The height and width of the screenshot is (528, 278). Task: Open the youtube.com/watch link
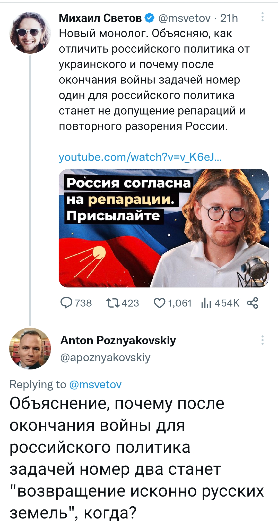140,157
